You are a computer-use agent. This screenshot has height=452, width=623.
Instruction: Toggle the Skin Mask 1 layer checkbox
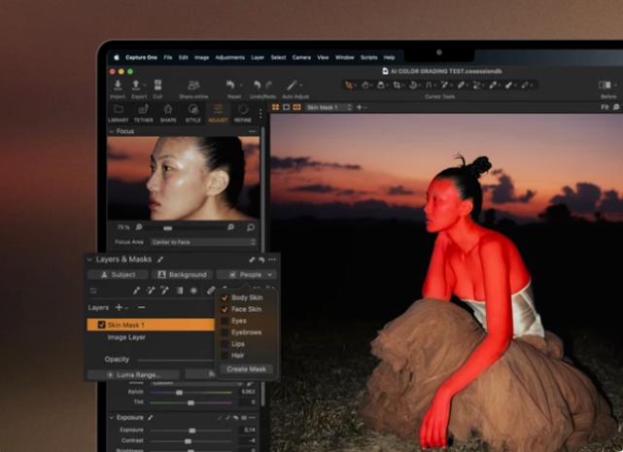tap(102, 325)
